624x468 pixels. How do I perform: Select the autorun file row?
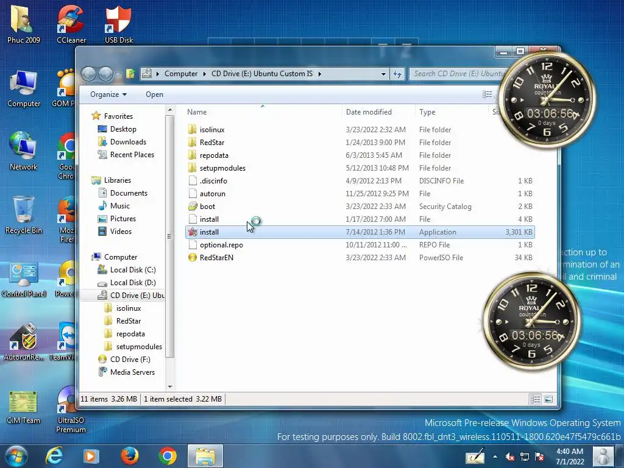click(x=360, y=194)
